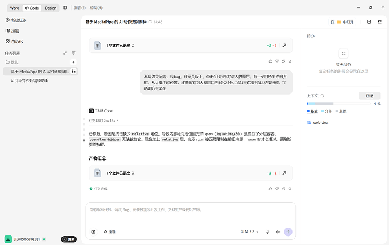
Task: Select the 其他 context tab
Action: click(341, 111)
